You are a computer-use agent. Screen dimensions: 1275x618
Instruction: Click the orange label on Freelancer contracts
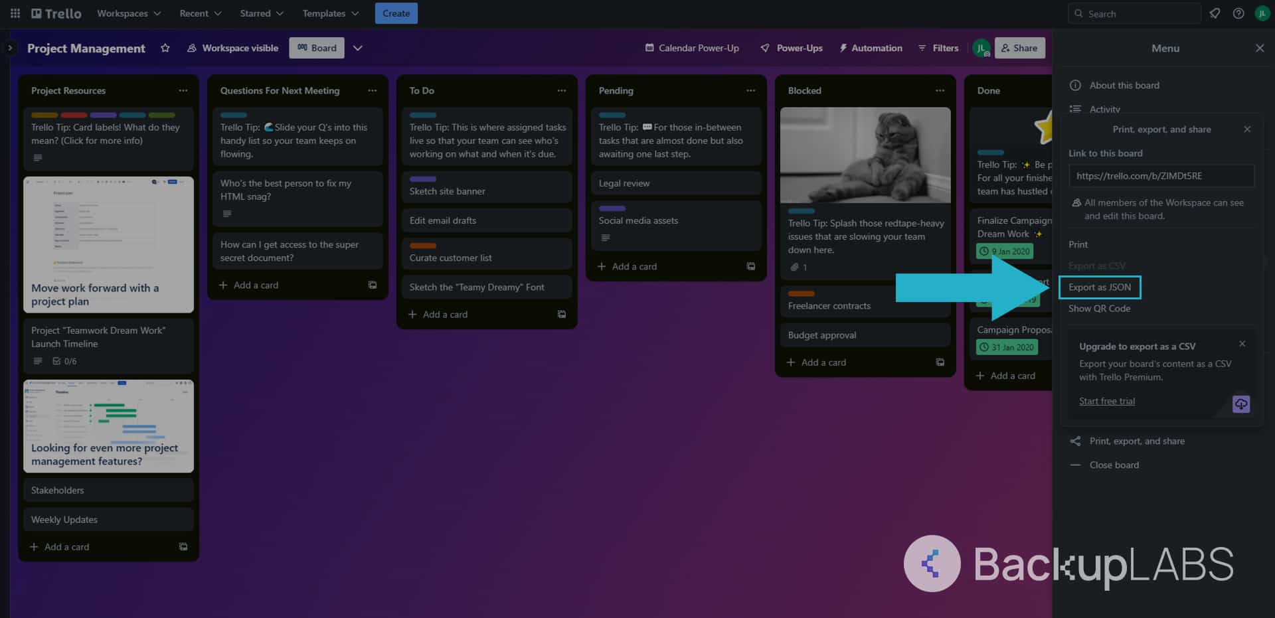[x=802, y=293]
